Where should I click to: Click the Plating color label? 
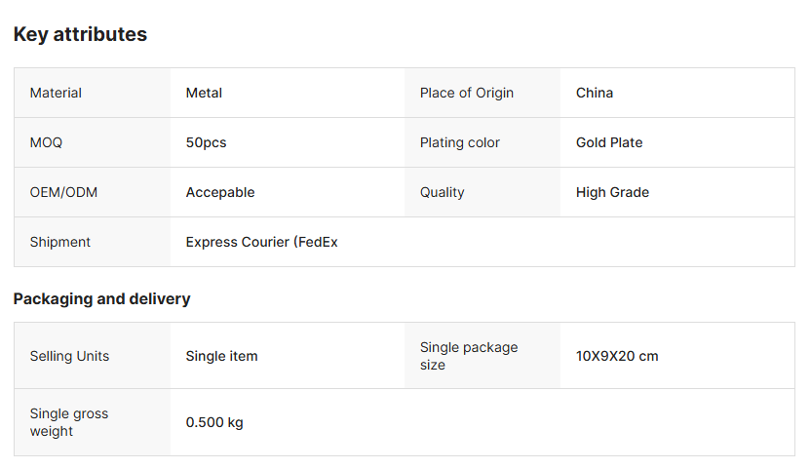[x=459, y=142]
